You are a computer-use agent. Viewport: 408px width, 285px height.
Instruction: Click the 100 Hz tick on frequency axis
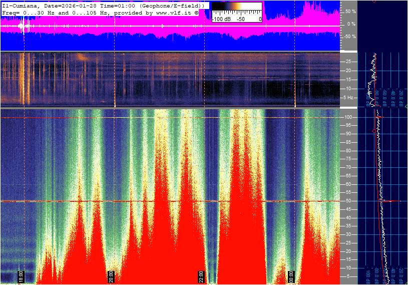click(348, 117)
